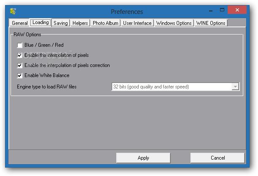Switch to Windows Options tab
The width and height of the screenshot is (258, 176).
(174, 23)
